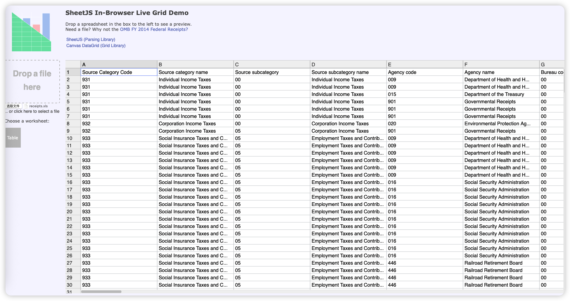Select the column G header
Viewport: 570px width, 301px height.
click(551, 64)
